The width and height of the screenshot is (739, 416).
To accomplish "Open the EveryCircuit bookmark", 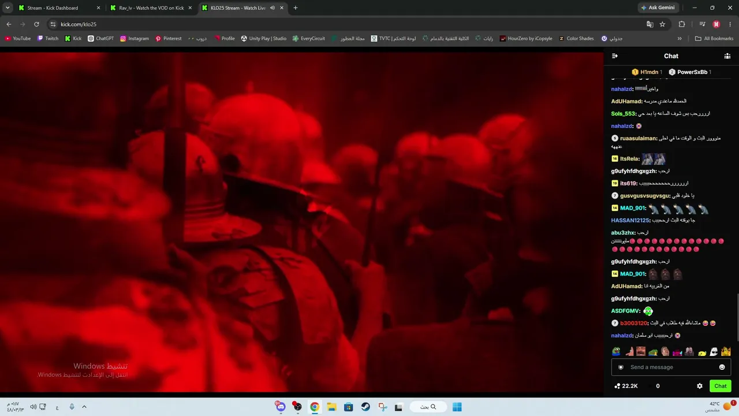I will 309,39.
